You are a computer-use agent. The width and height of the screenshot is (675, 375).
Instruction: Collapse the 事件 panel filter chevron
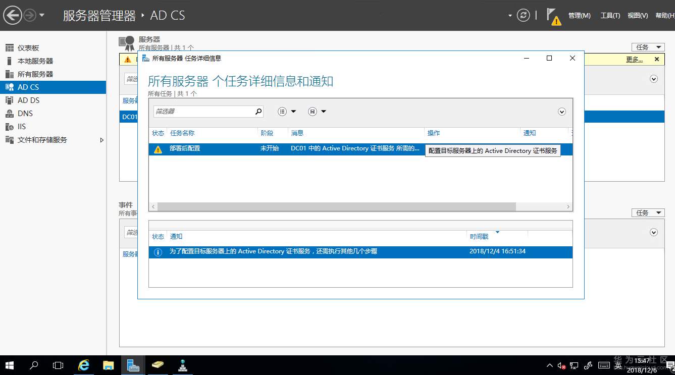[x=654, y=232]
